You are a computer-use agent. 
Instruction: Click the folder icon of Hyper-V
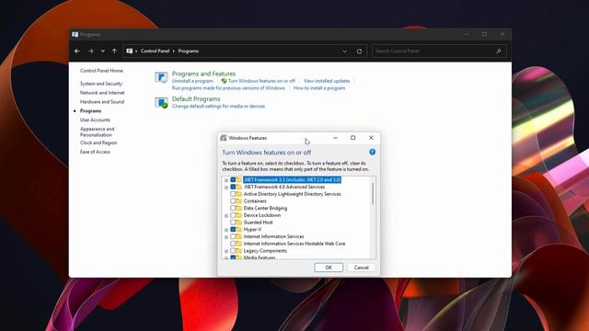(x=239, y=229)
